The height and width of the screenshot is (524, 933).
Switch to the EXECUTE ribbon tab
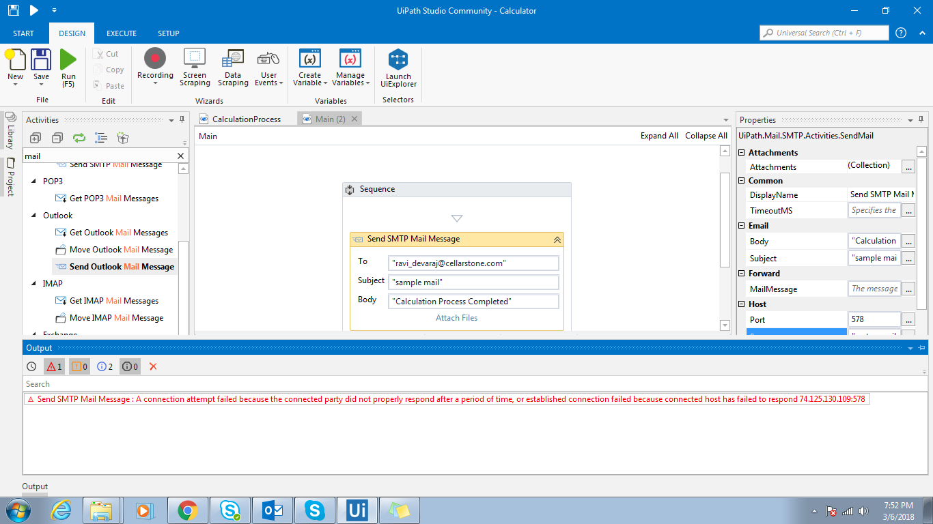tap(122, 33)
